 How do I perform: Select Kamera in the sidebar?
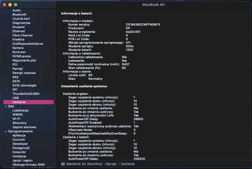click(18, 48)
